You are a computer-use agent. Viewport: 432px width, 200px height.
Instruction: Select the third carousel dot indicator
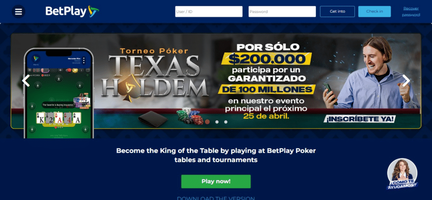[x=226, y=122]
